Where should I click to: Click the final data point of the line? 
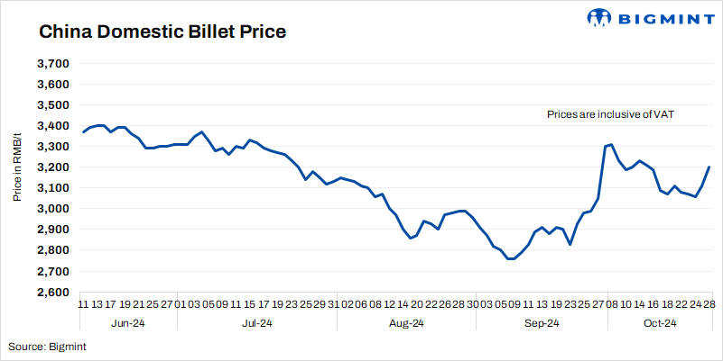click(x=709, y=167)
